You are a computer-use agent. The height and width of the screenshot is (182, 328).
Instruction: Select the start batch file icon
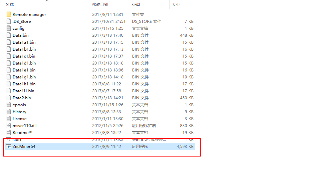tap(9, 140)
